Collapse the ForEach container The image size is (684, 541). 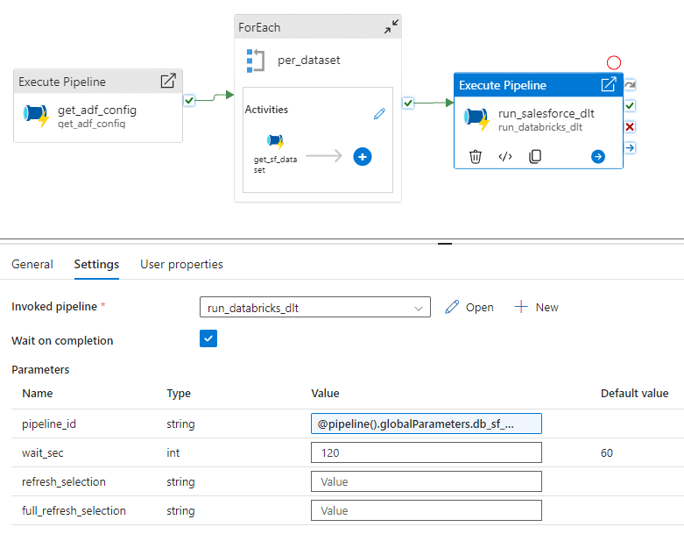click(x=391, y=28)
